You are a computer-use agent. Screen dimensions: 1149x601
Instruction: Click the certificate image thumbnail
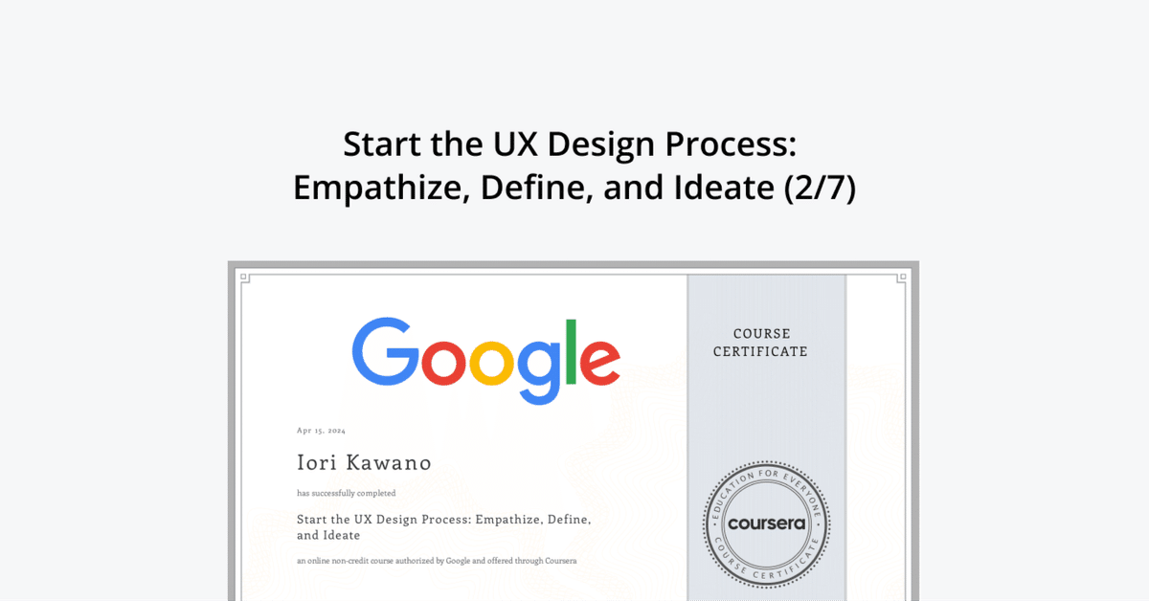point(573,431)
